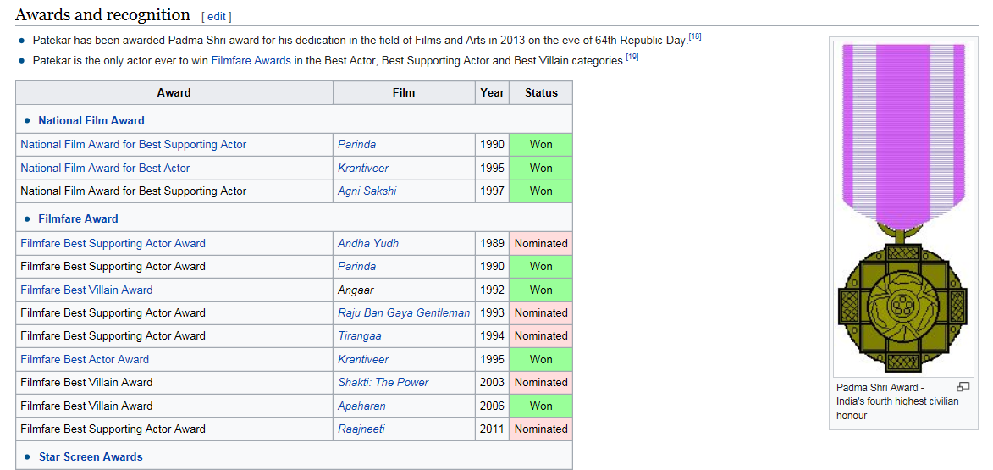The image size is (993, 470).
Task: Click the year 1992 cell
Action: click(492, 290)
